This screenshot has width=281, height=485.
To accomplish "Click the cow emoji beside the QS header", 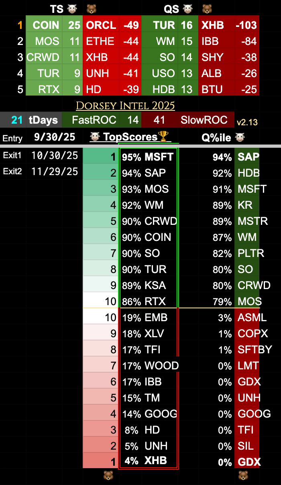I will pyautogui.click(x=187, y=9).
